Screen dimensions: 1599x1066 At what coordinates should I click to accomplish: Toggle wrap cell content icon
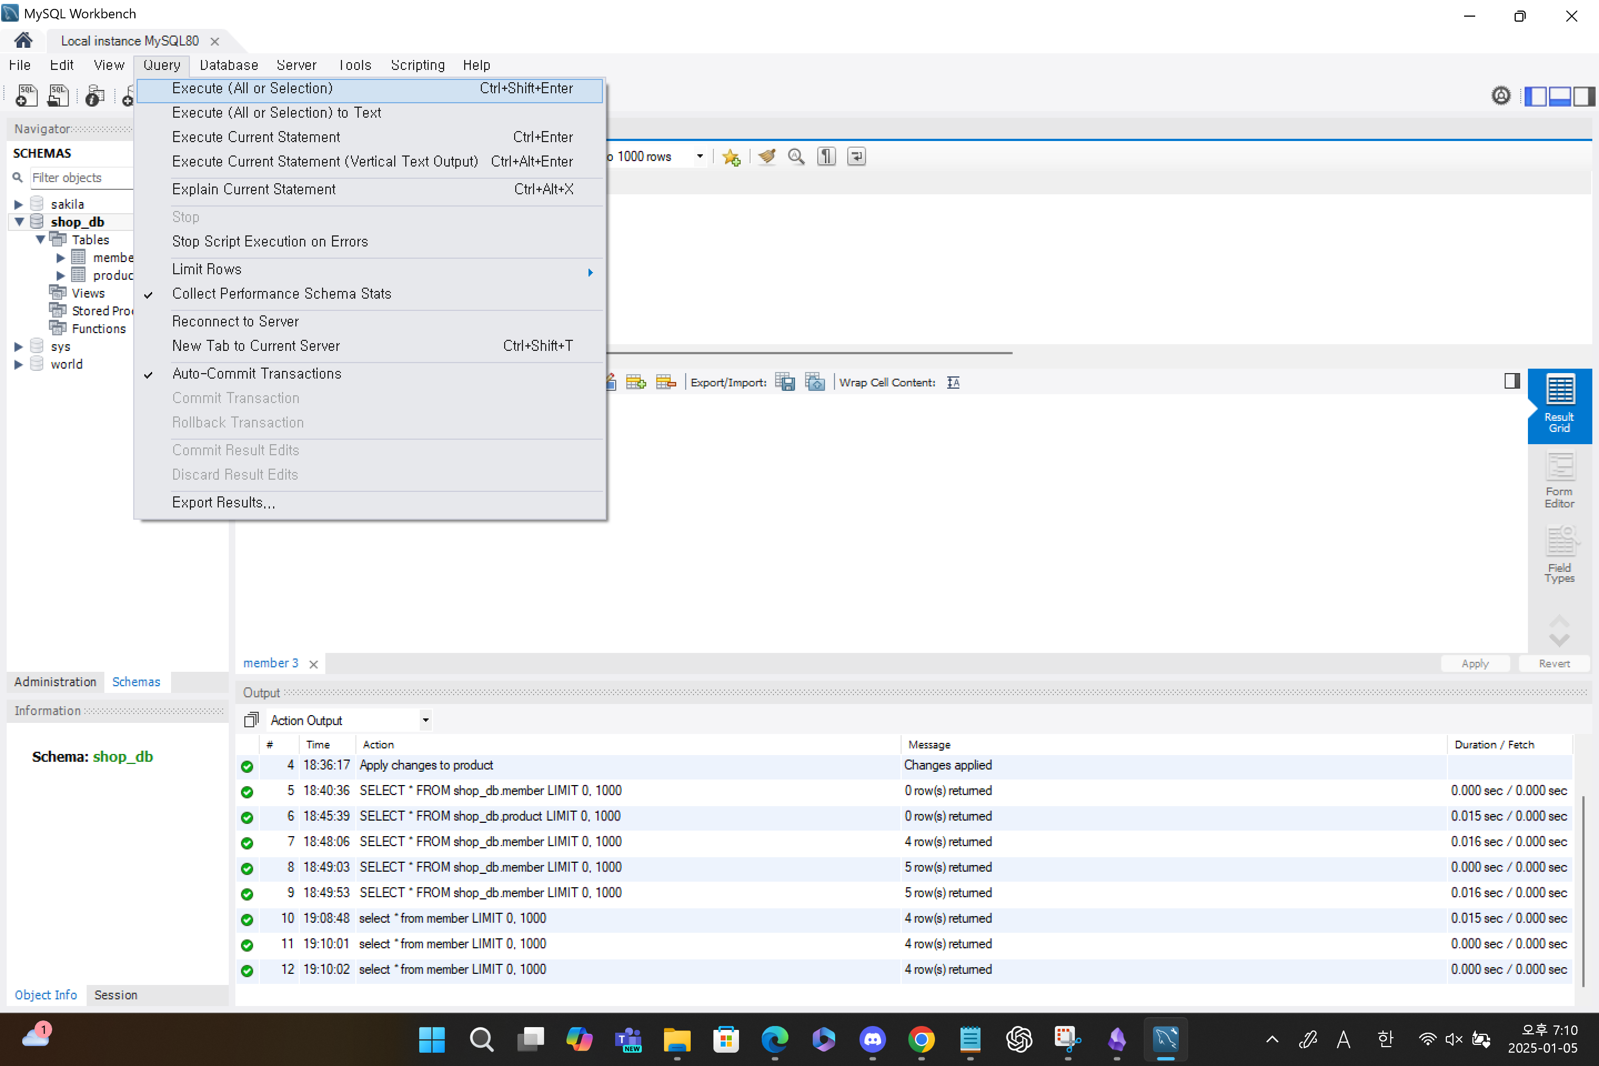[x=953, y=382]
